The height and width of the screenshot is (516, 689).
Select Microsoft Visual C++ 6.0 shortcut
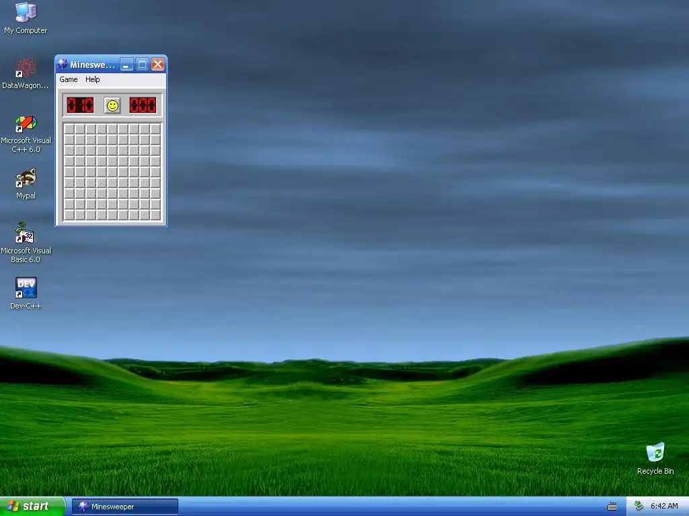tap(26, 134)
